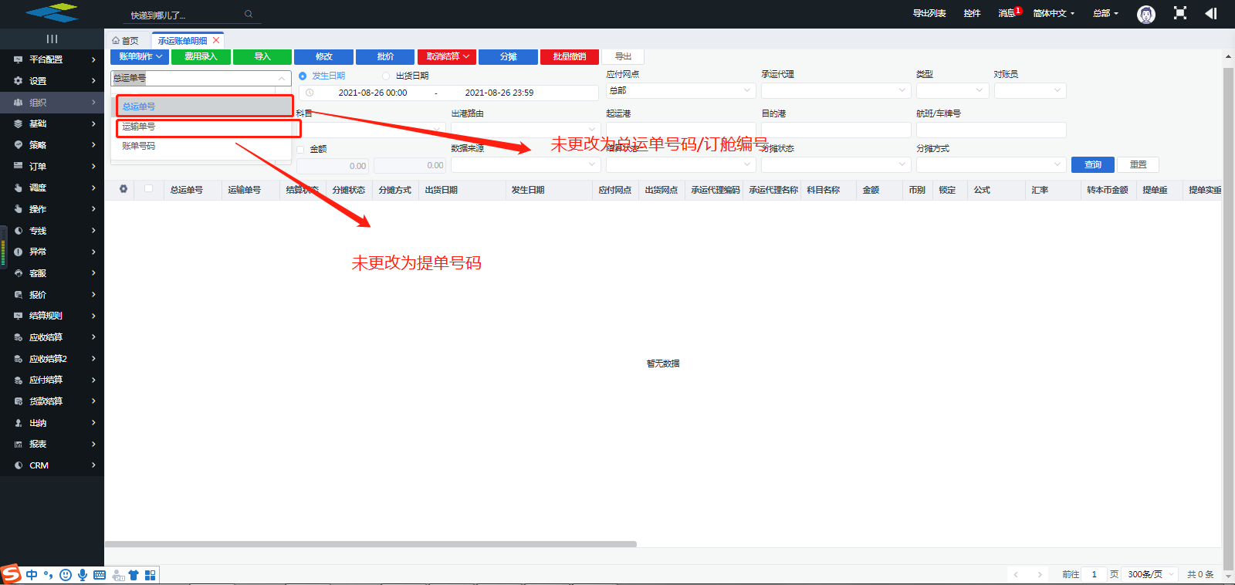Open 客服 sidebar item

[52, 273]
